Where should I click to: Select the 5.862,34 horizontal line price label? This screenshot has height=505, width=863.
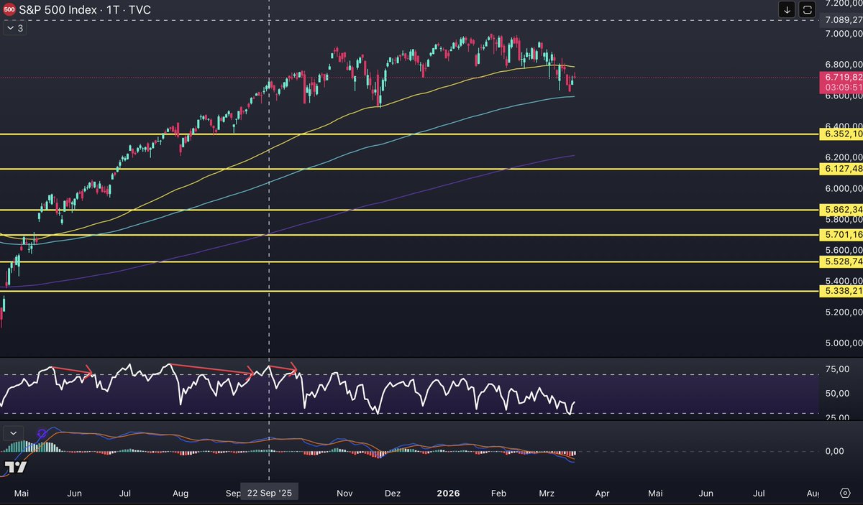tap(841, 210)
